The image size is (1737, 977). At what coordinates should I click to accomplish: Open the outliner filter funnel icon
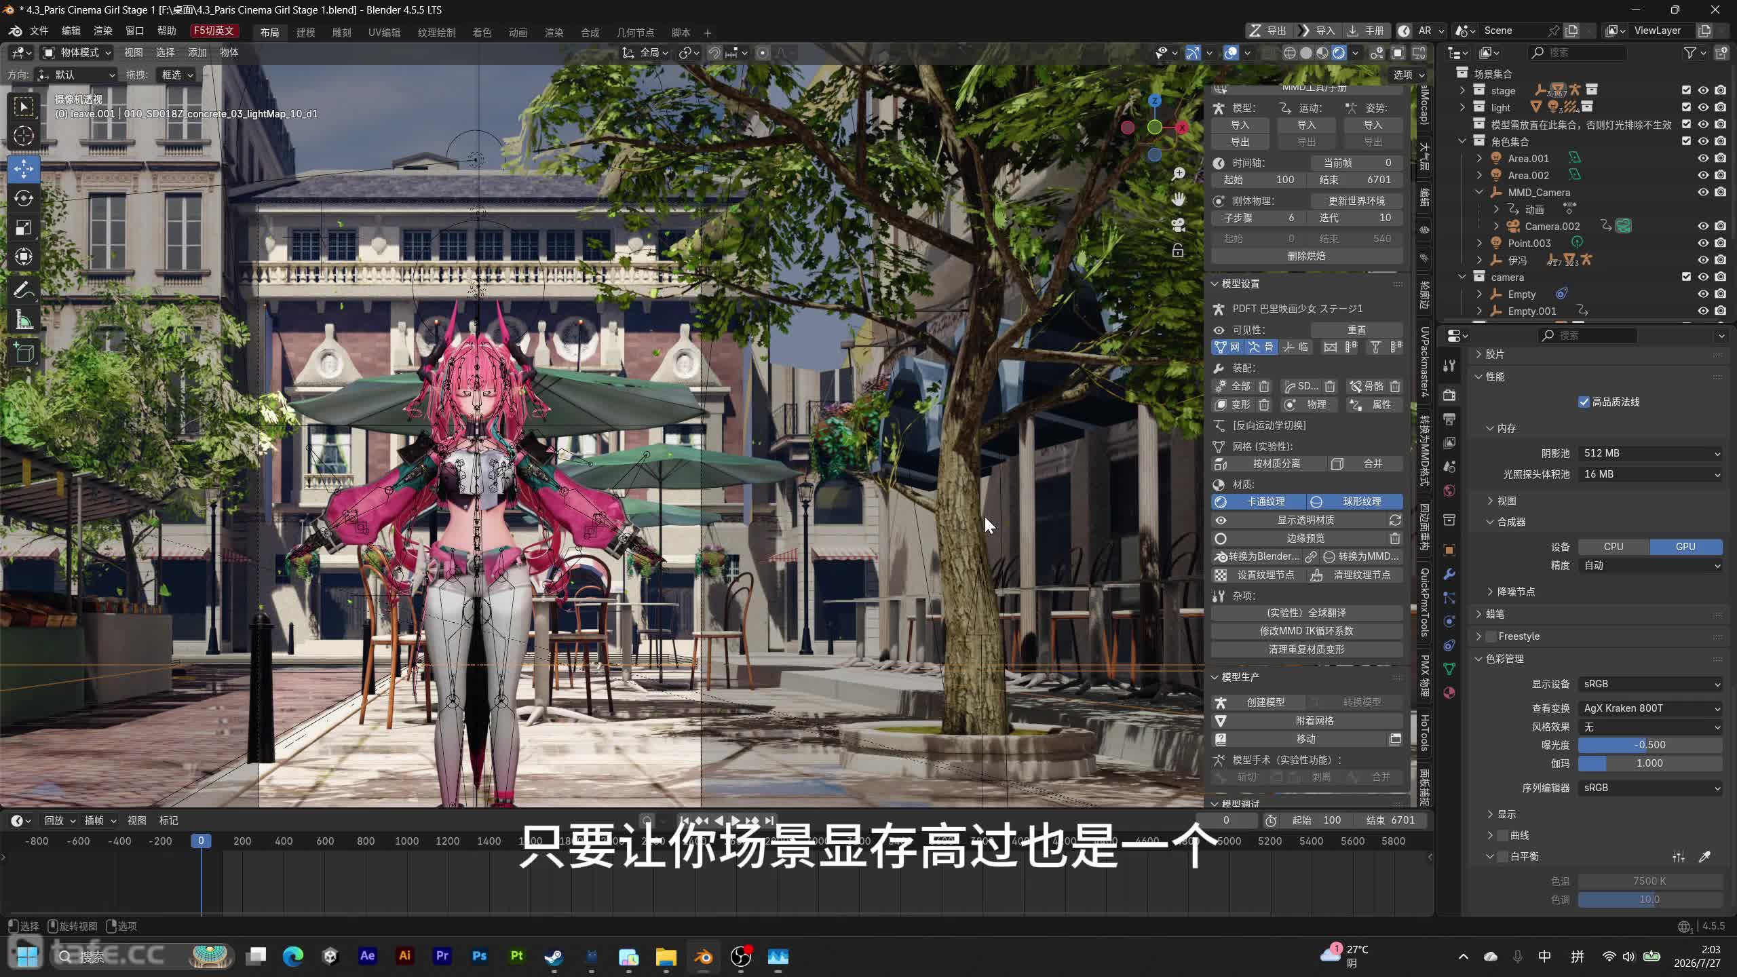(x=1690, y=53)
